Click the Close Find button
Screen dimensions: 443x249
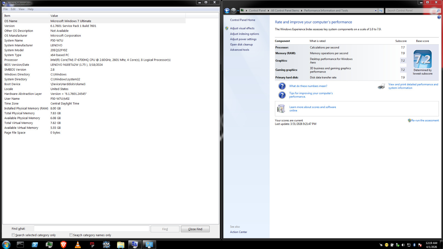[x=195, y=229]
